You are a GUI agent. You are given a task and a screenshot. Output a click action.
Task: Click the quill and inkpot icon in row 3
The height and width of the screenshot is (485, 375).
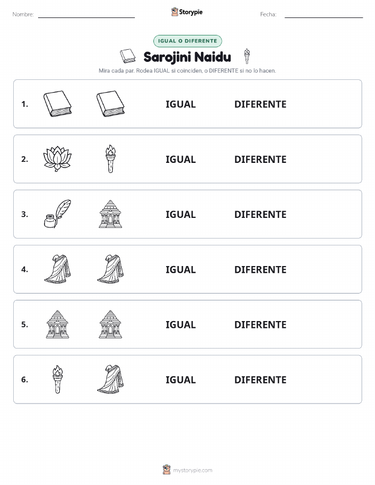(57, 214)
